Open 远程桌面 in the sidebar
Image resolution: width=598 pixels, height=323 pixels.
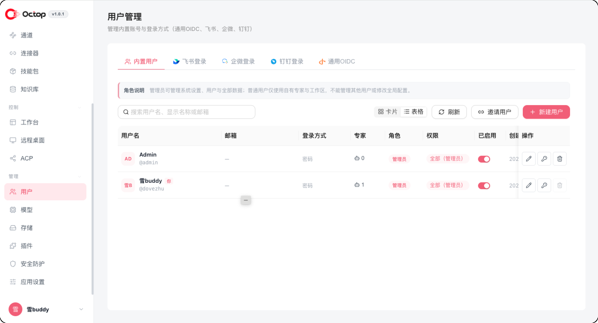[x=45, y=140]
